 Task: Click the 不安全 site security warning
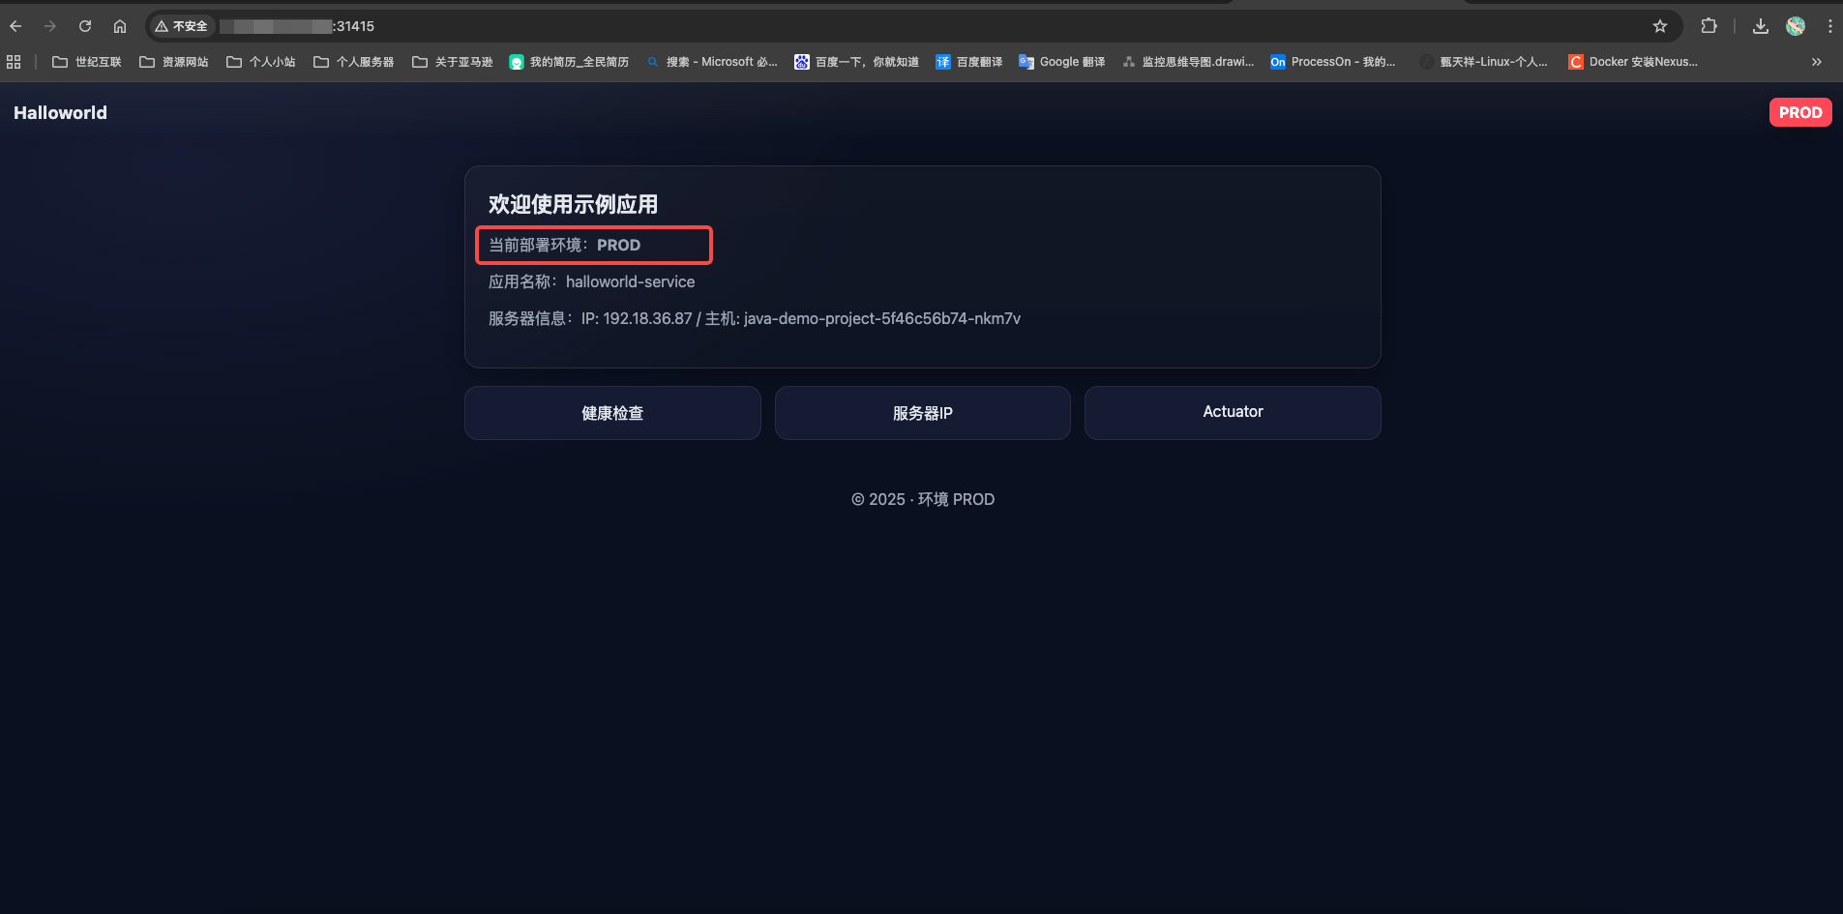pyautogui.click(x=182, y=26)
